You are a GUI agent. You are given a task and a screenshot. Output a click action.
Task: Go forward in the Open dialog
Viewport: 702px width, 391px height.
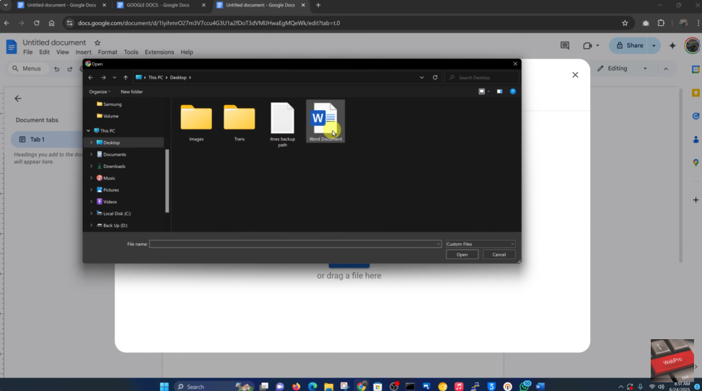[103, 77]
